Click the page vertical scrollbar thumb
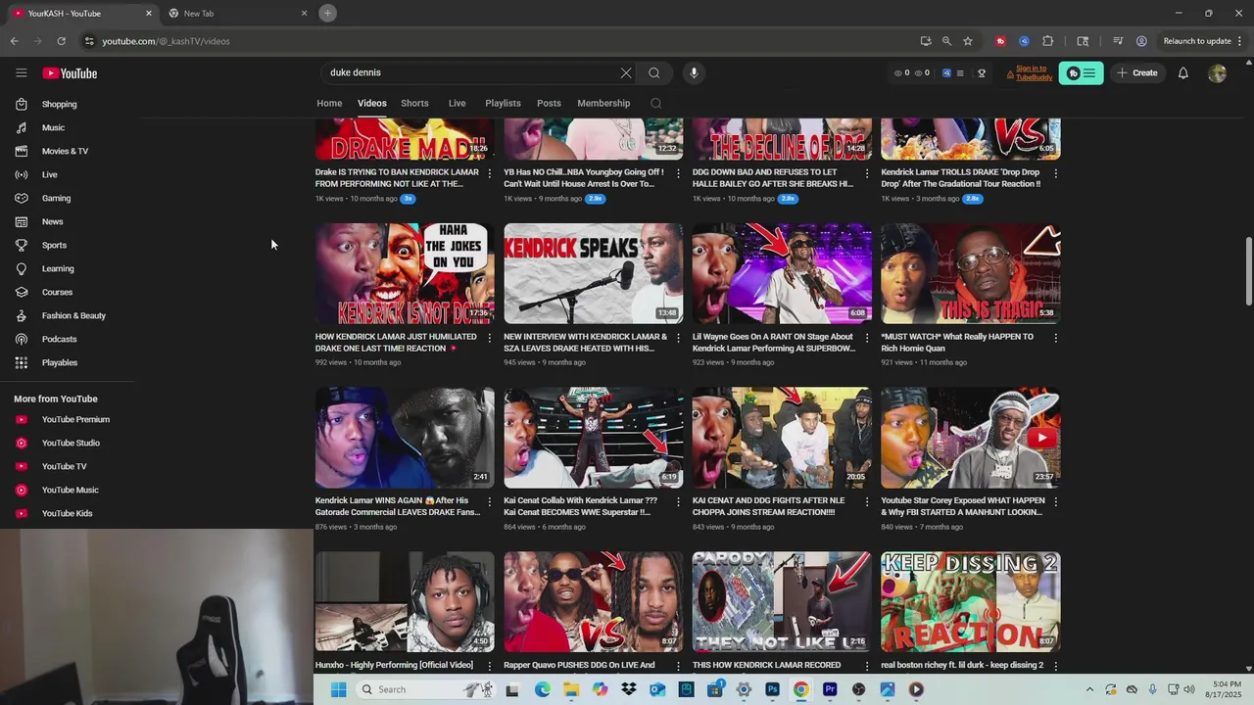 [1248, 271]
